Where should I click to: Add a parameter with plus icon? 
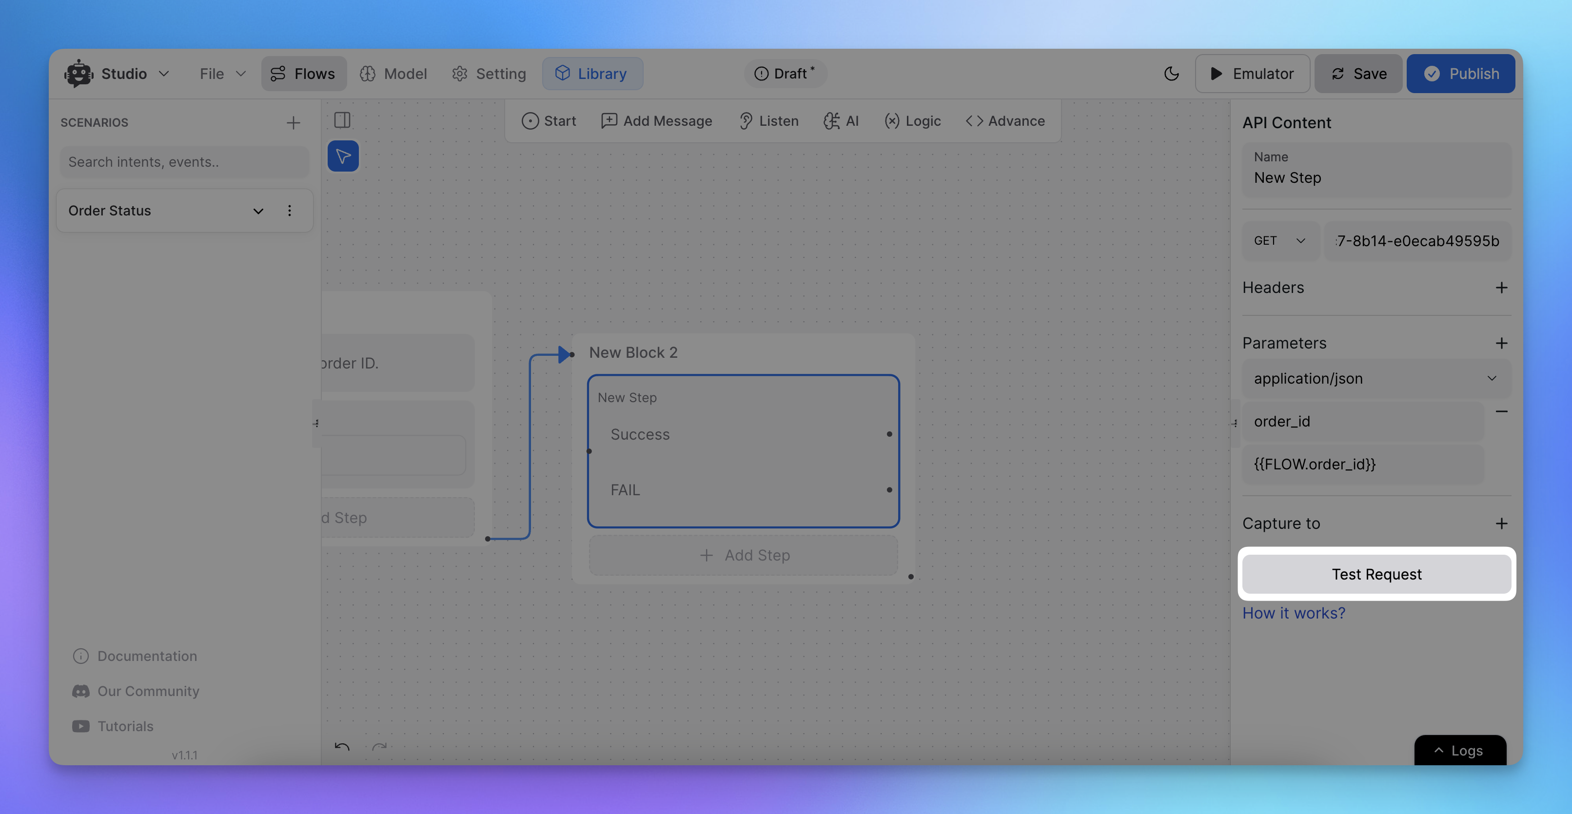click(1501, 343)
